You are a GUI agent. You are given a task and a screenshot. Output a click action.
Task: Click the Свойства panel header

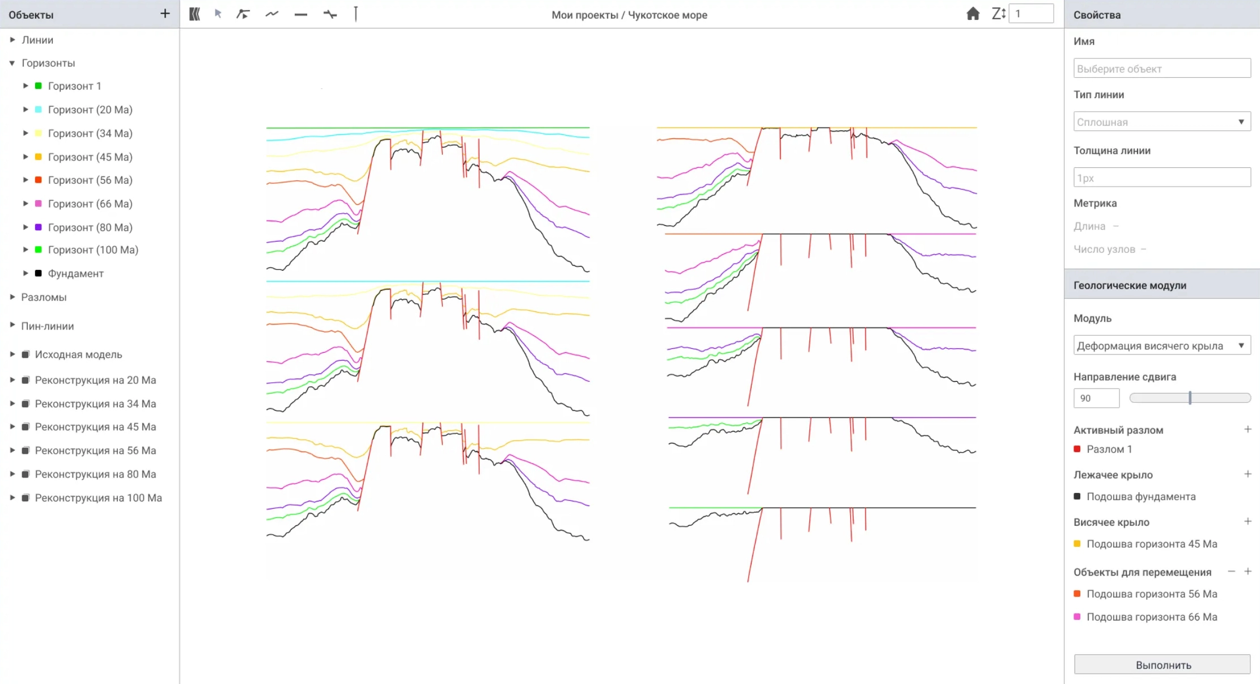coord(1162,14)
